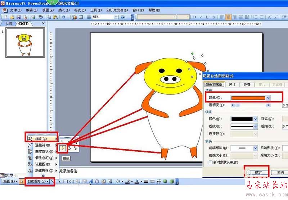Toggle center text alignment
Image resolution: width=288 pixels, height=200 pixels.
click(x=228, y=17)
